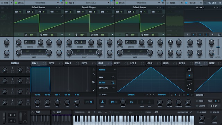The width and height of the screenshot is (222, 125).
Task: Toggle the CLIP power button
Action: click(33, 112)
